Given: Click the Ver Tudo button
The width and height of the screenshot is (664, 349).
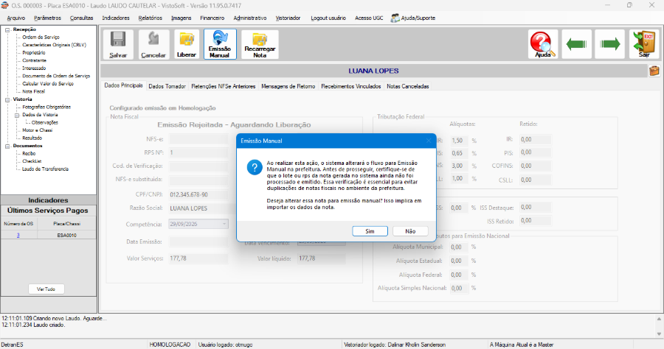Looking at the screenshot, I should (46, 289).
